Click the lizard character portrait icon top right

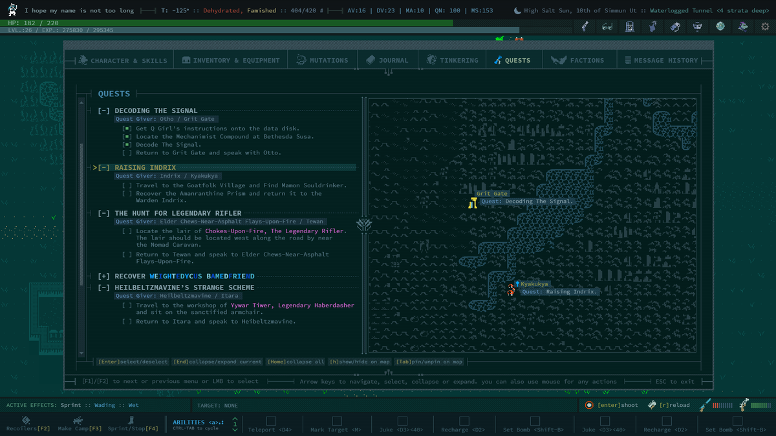coord(742,26)
